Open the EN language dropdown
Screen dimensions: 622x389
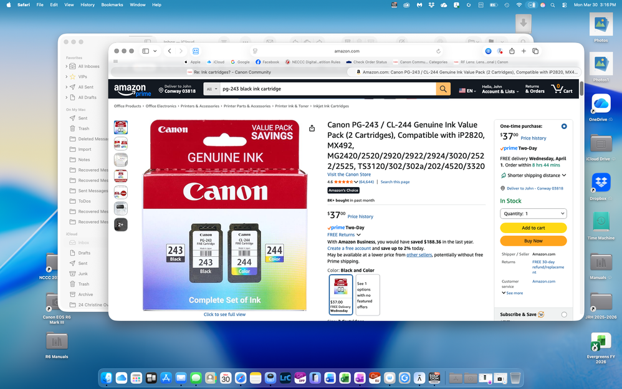(467, 91)
